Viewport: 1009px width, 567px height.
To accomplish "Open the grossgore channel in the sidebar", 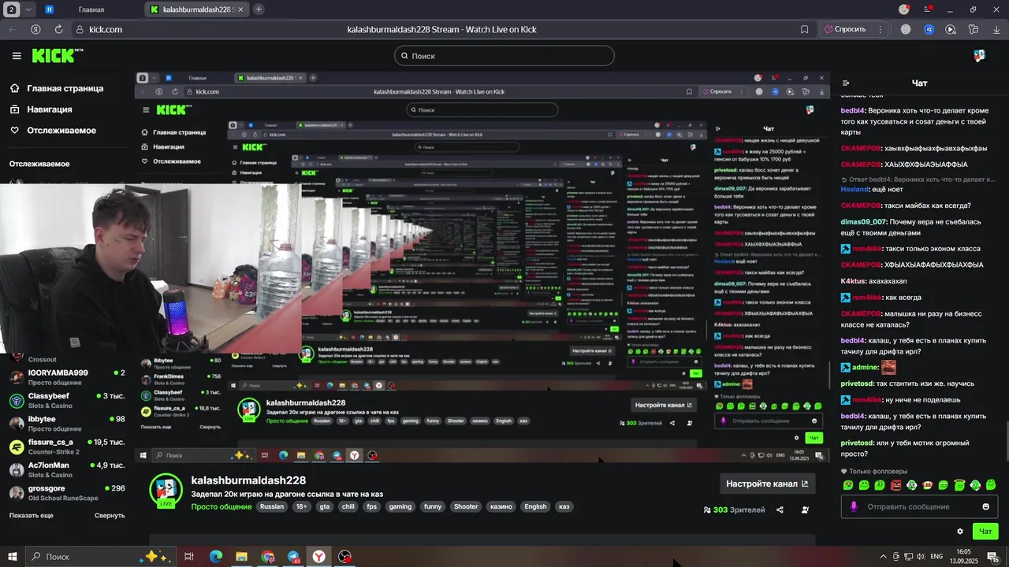I will pyautogui.click(x=67, y=492).
